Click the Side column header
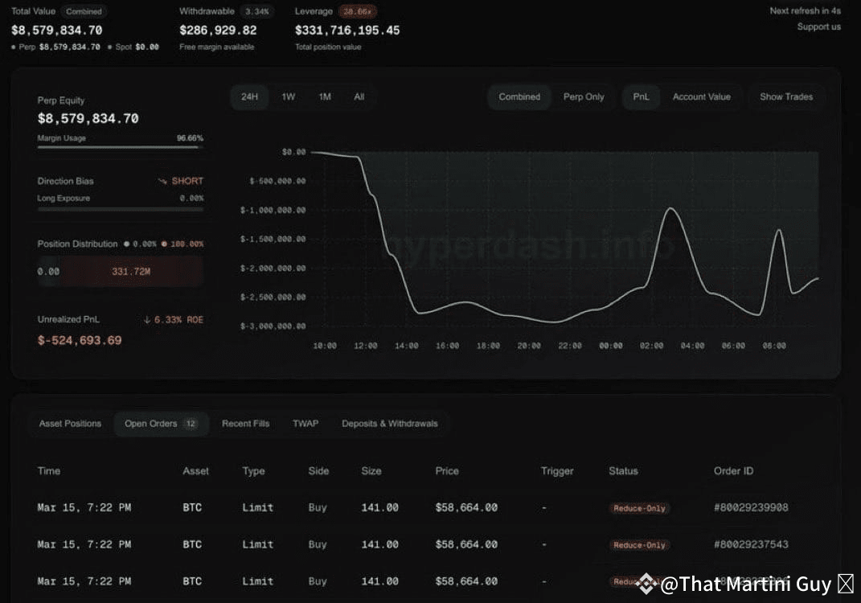 318,470
